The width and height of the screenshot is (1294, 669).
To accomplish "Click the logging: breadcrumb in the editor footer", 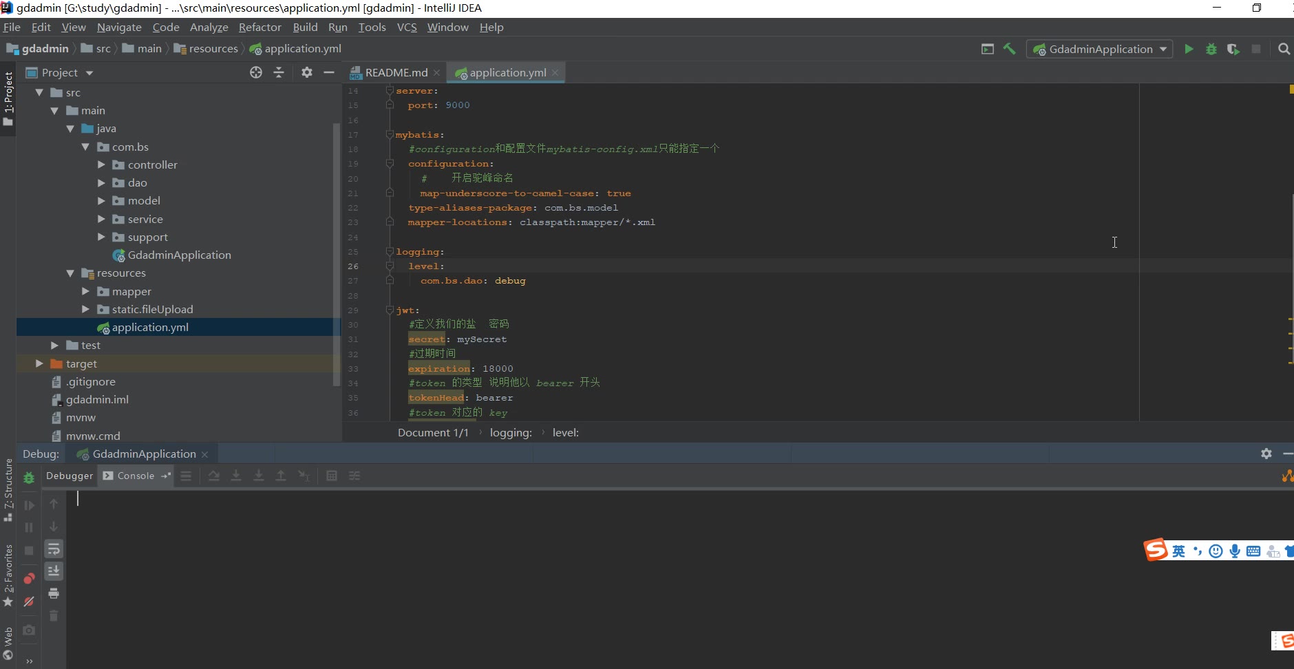I will coord(510,432).
